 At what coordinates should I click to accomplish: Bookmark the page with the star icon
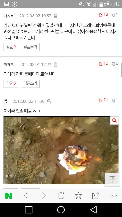click(x=78, y=196)
